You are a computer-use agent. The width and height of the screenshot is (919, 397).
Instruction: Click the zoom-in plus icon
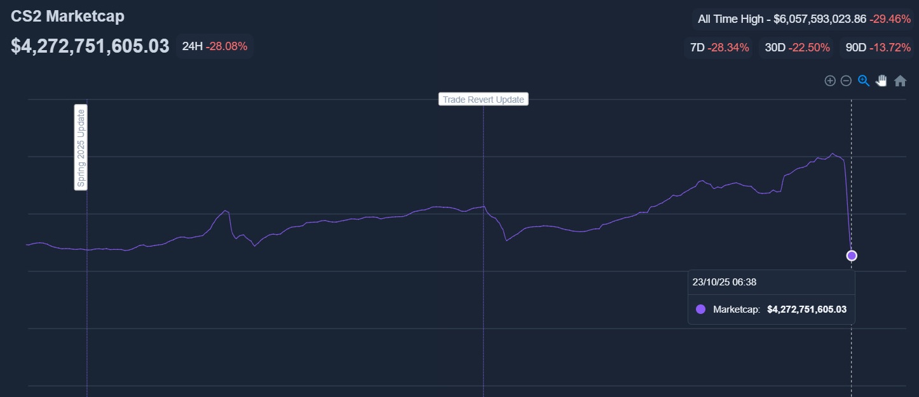tap(830, 81)
